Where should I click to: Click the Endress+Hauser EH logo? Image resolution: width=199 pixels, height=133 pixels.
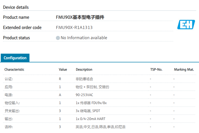pos(186,24)
